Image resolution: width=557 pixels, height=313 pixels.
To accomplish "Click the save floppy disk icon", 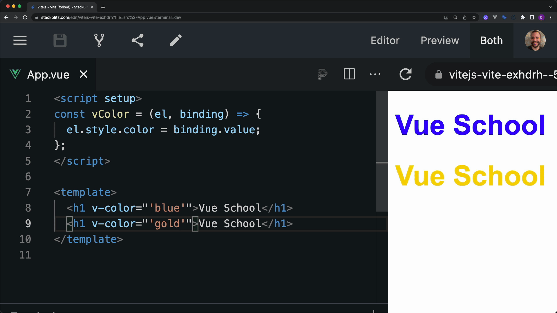I will (x=60, y=40).
